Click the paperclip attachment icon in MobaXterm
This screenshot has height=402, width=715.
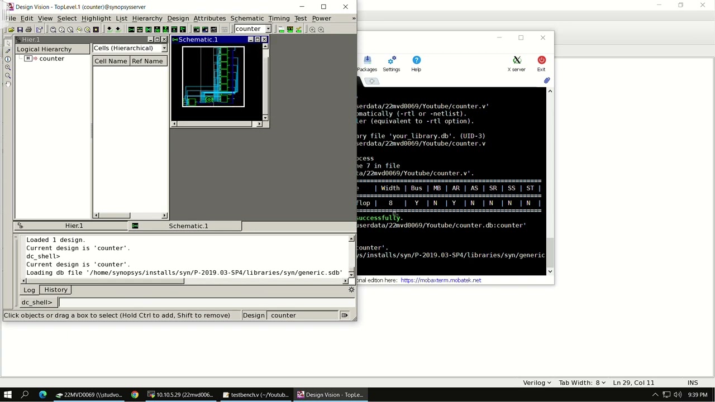tap(547, 81)
